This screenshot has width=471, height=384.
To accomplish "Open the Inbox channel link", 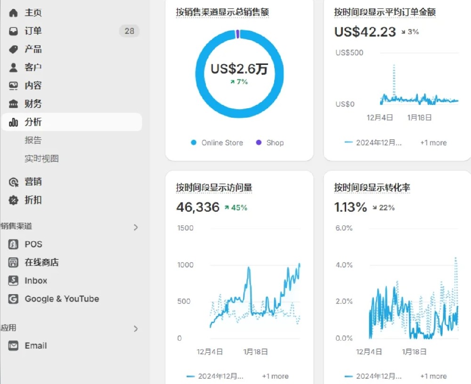I will [36, 281].
